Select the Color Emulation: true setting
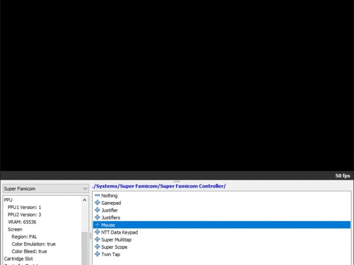Screen dimensions: 354x265 click(x=34, y=244)
